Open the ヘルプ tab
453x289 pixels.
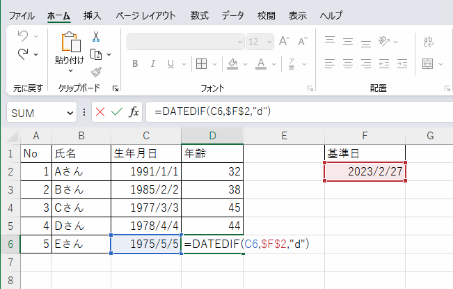[331, 15]
